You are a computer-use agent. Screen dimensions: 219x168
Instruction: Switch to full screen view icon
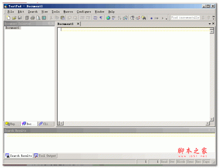click(44, 18)
